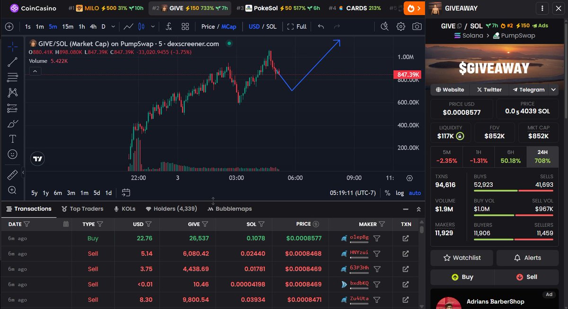This screenshot has width=568, height=309.
Task: Select the 6H stats tab
Action: (510, 156)
